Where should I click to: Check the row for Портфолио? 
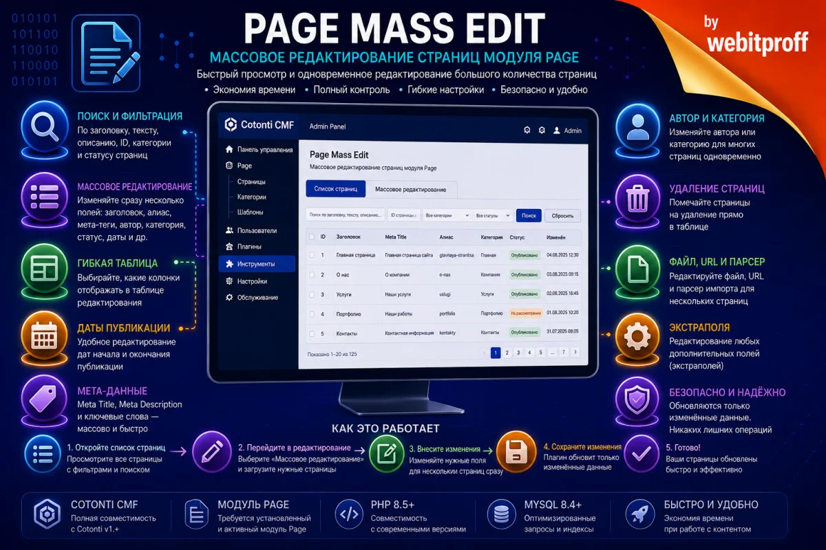coord(312,313)
